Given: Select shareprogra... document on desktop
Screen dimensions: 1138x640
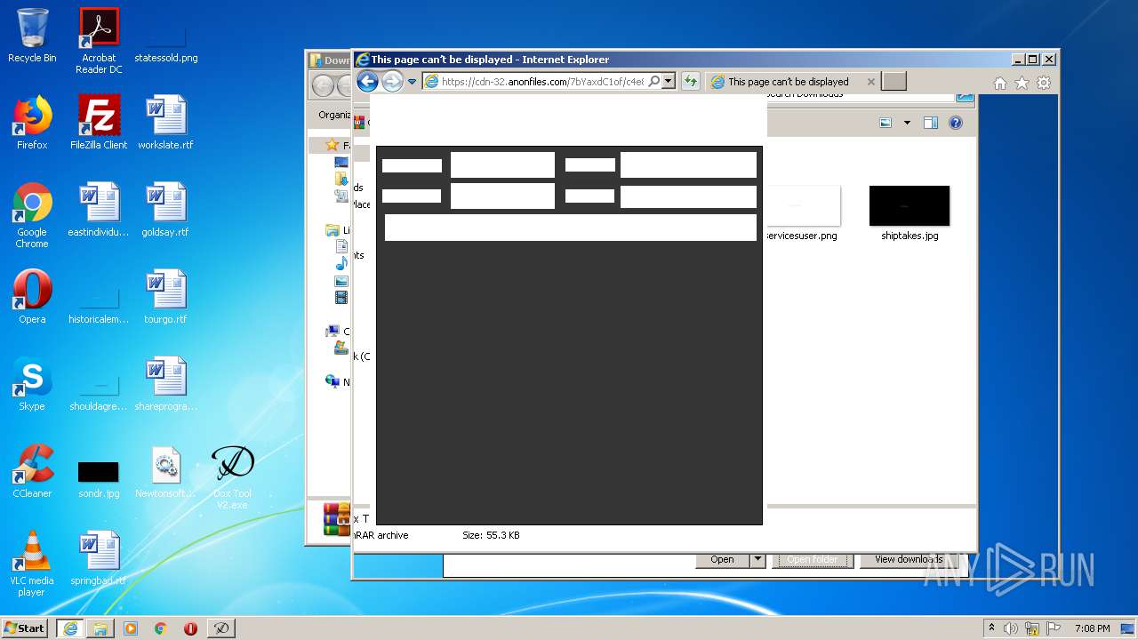Looking at the screenshot, I should [166, 384].
